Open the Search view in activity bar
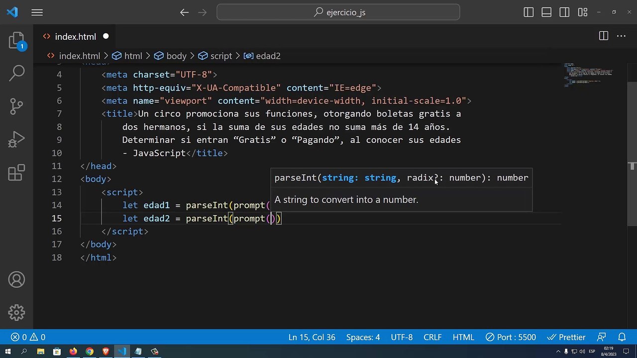The width and height of the screenshot is (637, 358). (x=16, y=73)
